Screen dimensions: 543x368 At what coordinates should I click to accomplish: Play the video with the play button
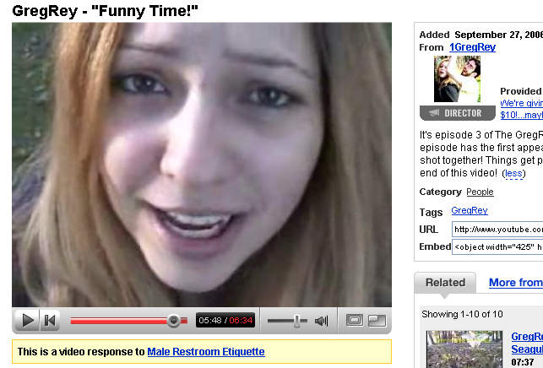click(x=27, y=320)
